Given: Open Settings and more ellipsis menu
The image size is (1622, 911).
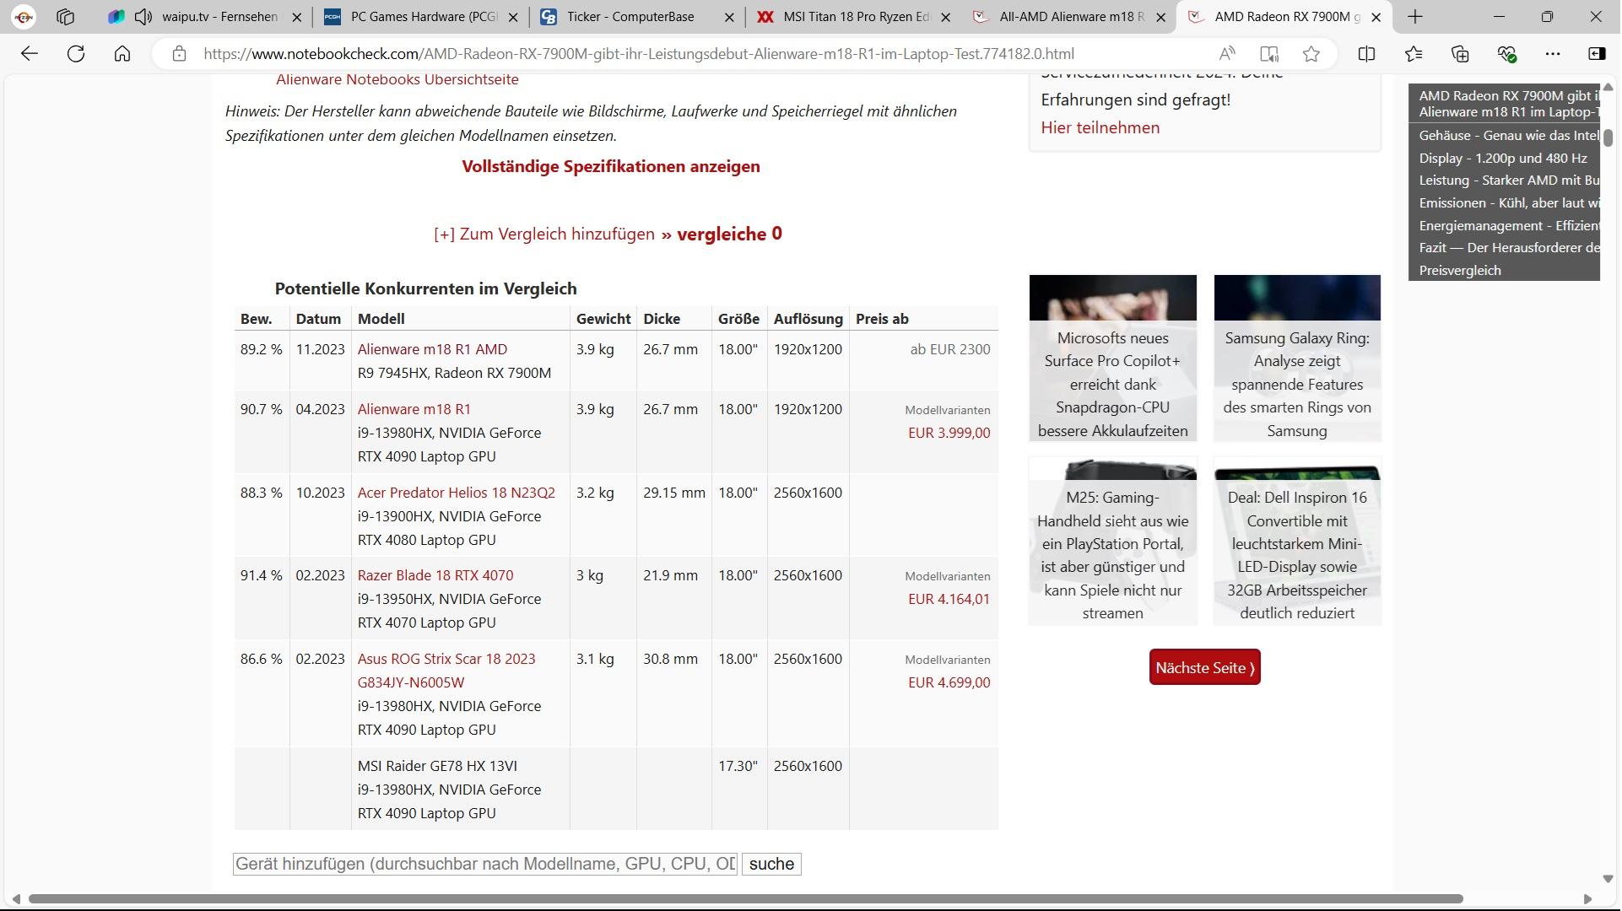Looking at the screenshot, I should (1553, 54).
